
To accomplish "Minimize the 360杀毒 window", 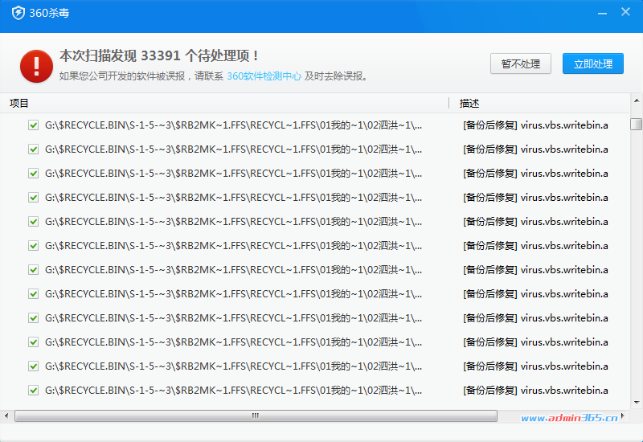I will coord(602,13).
